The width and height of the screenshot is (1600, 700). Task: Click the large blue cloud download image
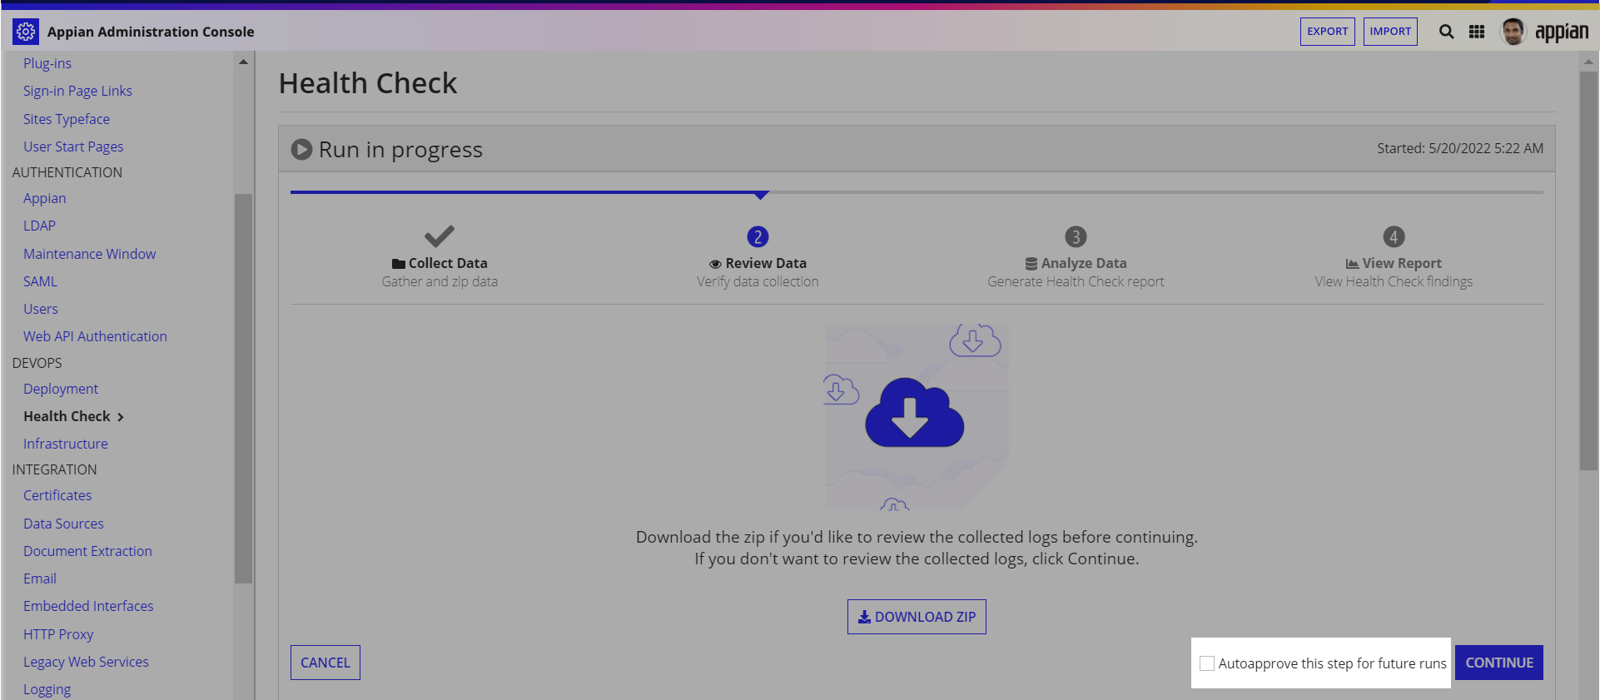[x=915, y=413]
